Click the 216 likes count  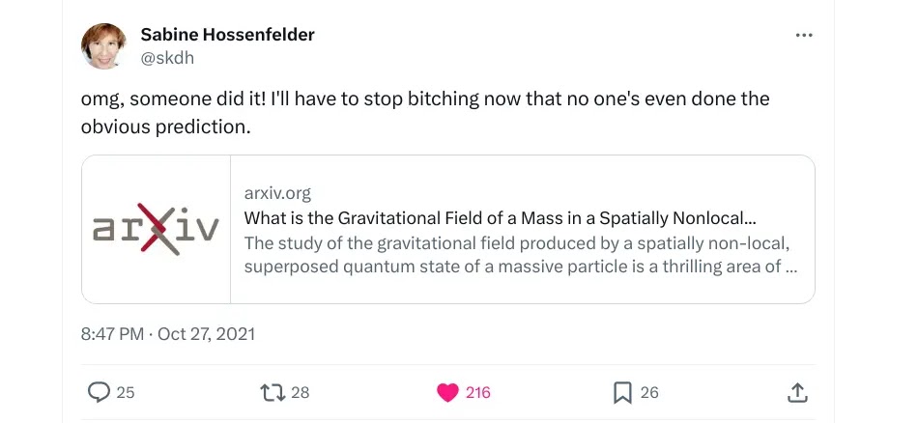coord(477,392)
